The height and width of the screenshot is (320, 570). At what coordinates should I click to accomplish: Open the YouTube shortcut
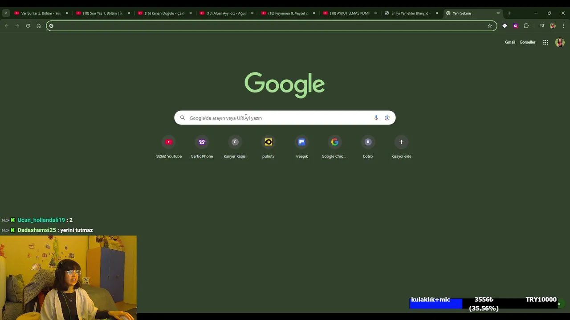(x=168, y=148)
